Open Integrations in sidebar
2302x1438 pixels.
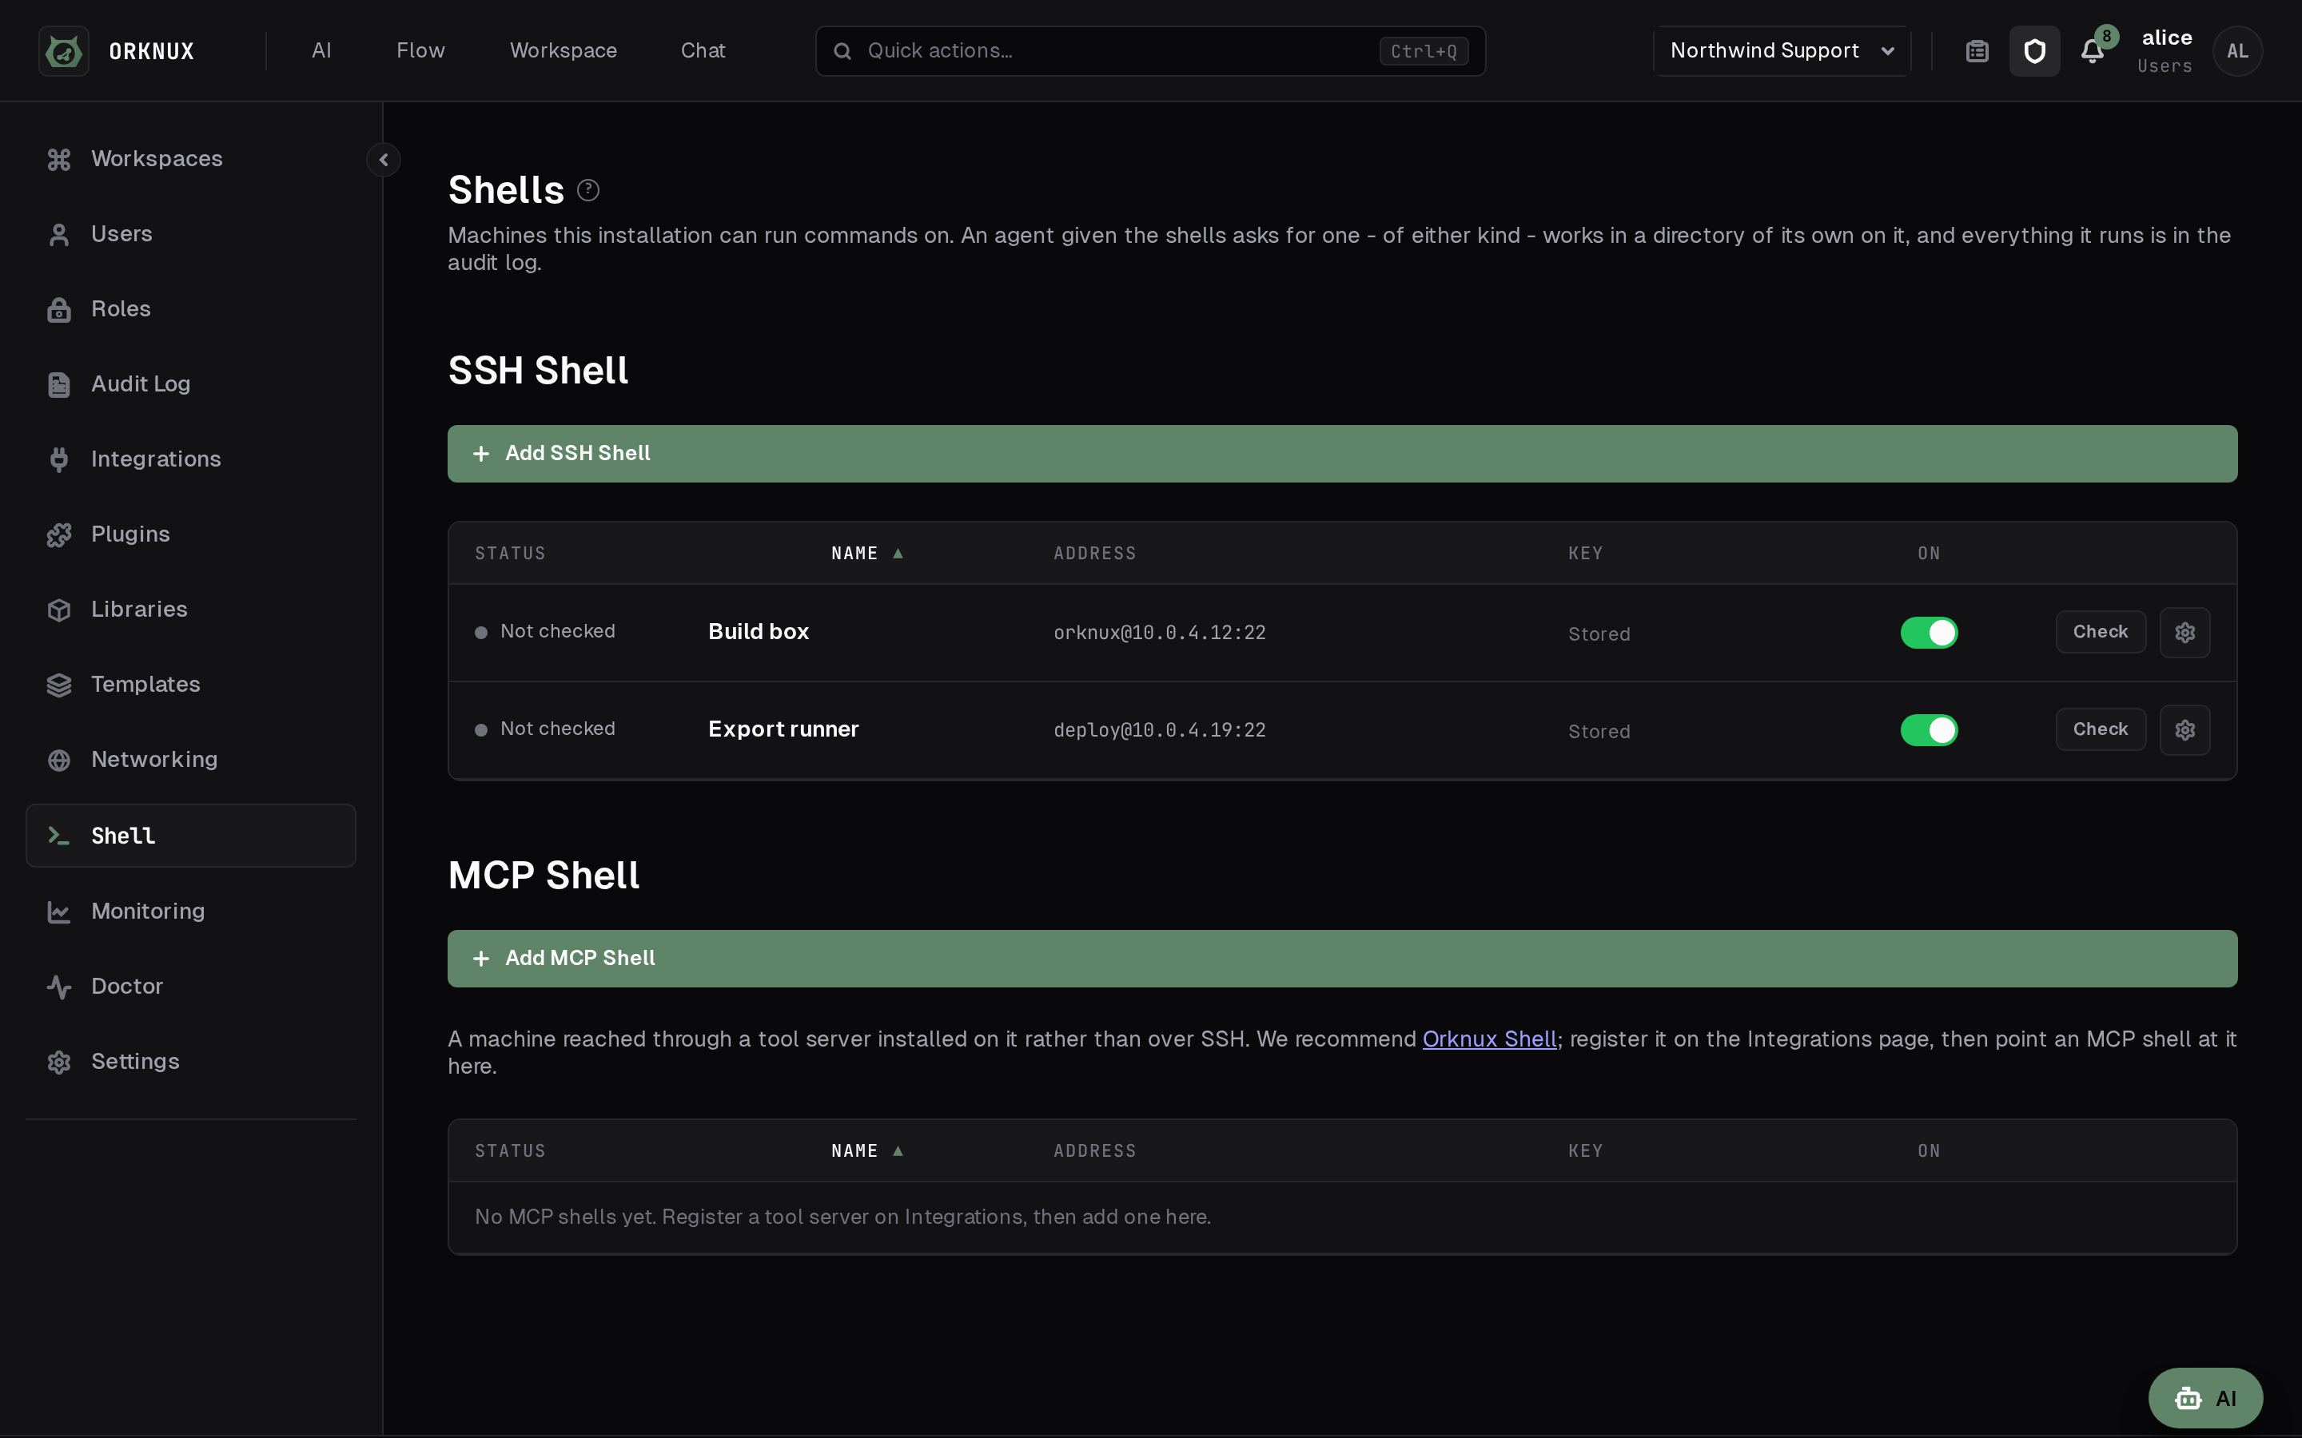(190, 459)
